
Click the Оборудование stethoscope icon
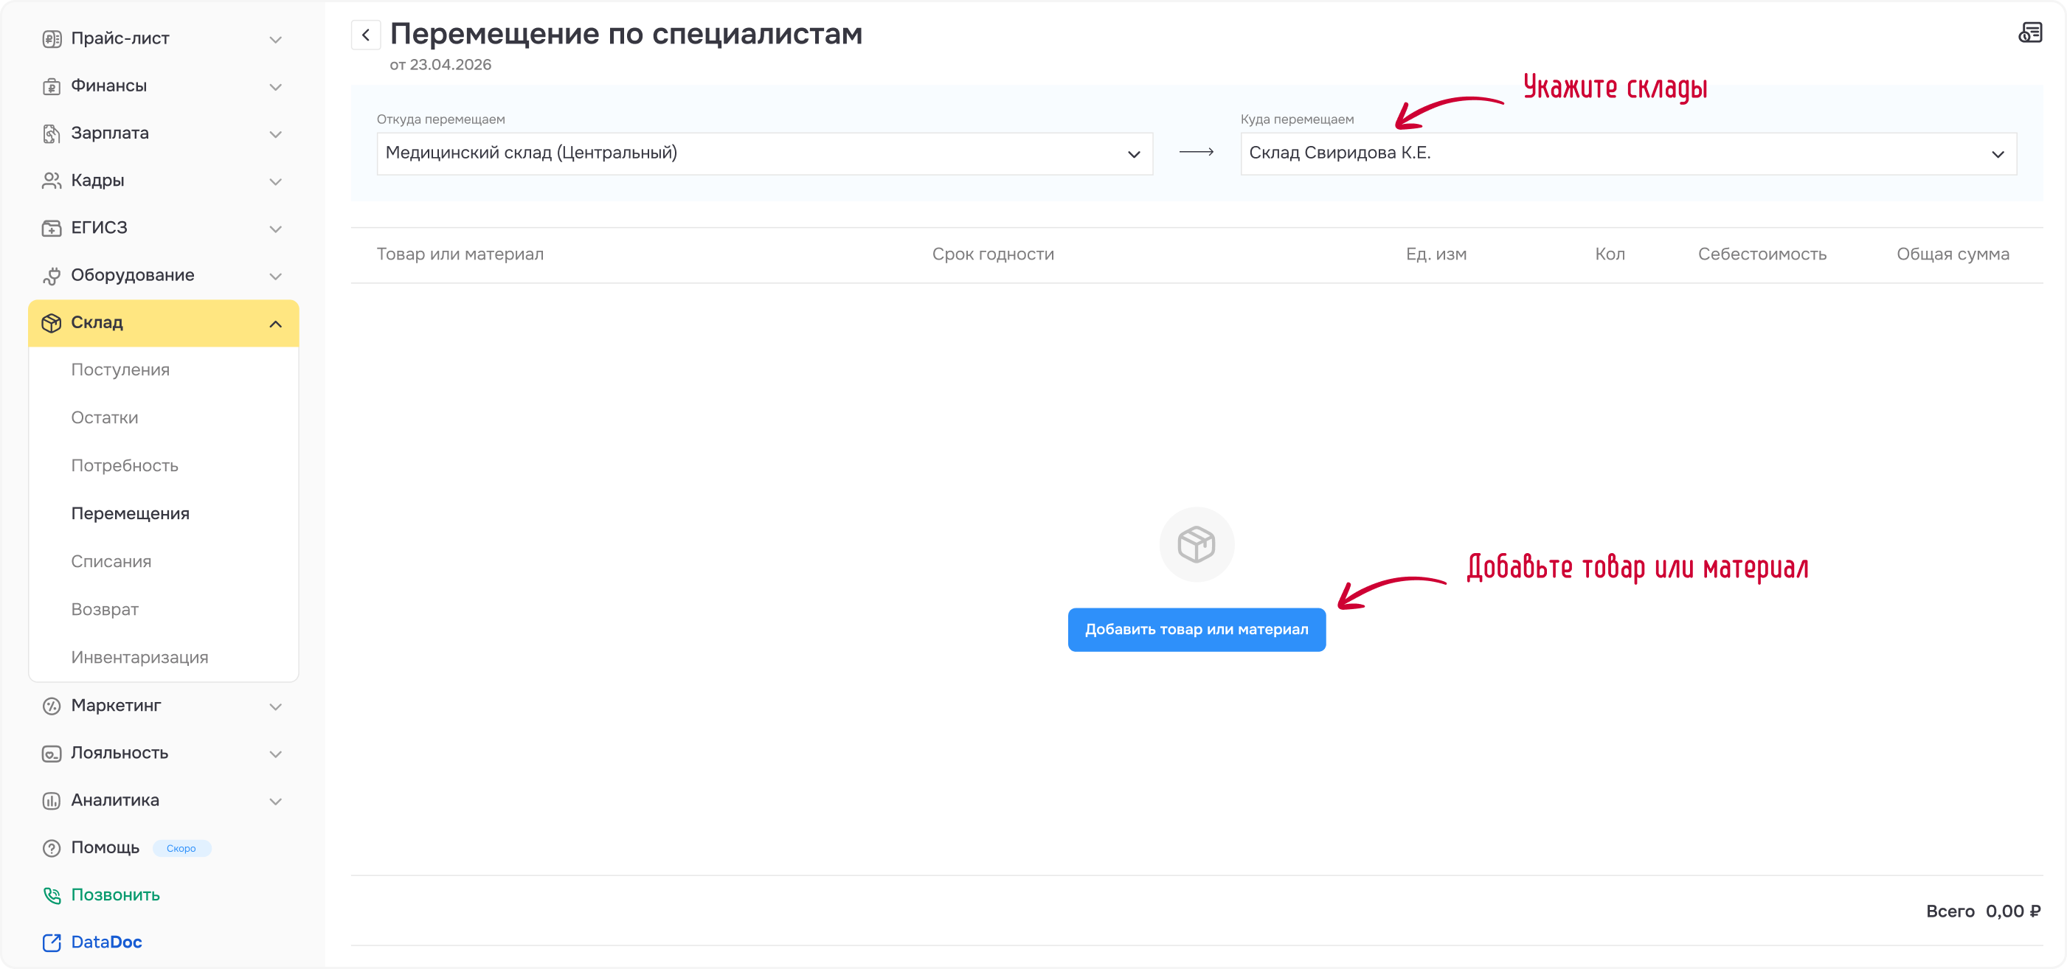(x=52, y=275)
